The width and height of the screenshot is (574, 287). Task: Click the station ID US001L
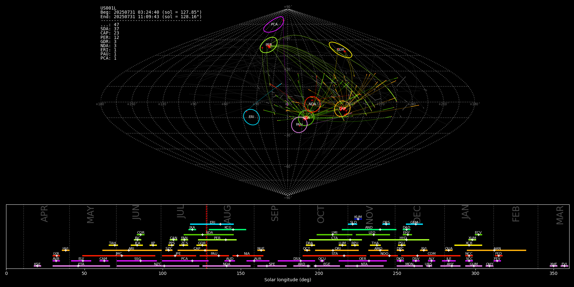coord(108,8)
